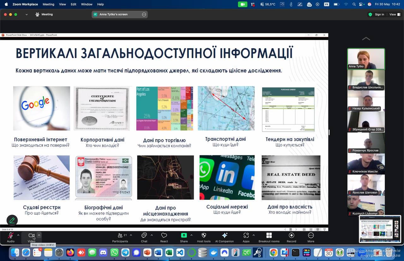Select Ключніков Максім video thumbnail
404x261 pixels.
coord(366,164)
